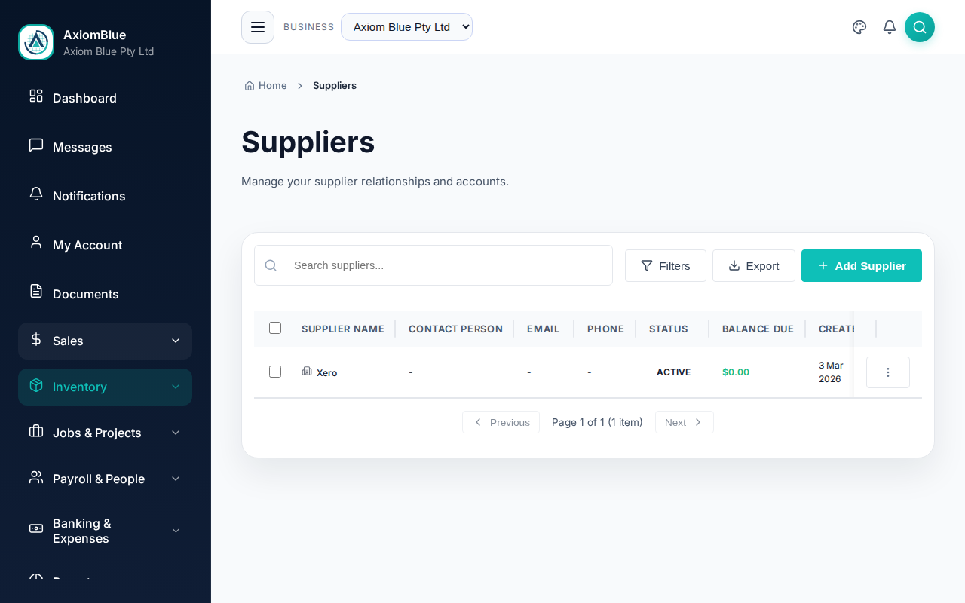This screenshot has height=603, width=965.
Task: Click the Payroll & People users icon
Action: click(36, 477)
